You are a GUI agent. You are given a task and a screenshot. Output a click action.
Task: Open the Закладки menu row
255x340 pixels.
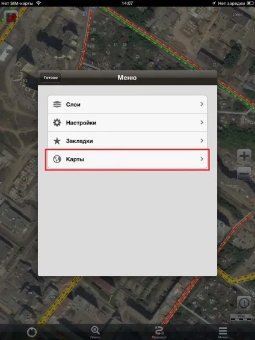coord(127,141)
